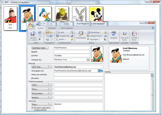Screen dimensions: 161x115
Task: Click the yellow map directions icon
Action: coord(72,39)
